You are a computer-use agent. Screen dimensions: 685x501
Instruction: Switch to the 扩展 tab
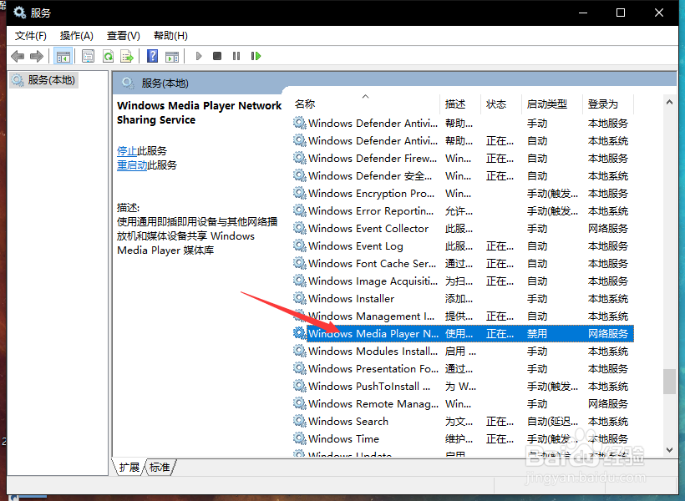point(129,468)
